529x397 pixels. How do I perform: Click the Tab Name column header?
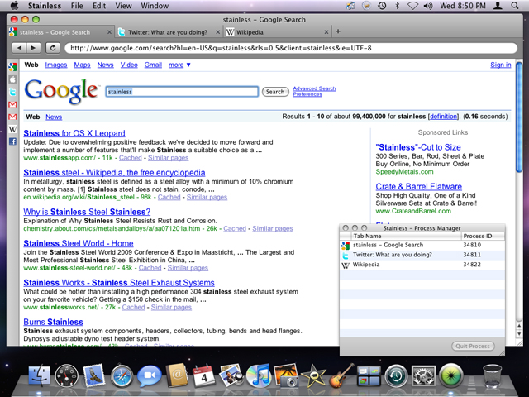(406, 236)
